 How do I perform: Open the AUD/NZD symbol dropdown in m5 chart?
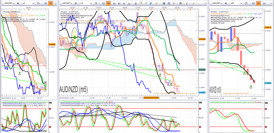(x=72, y=3)
